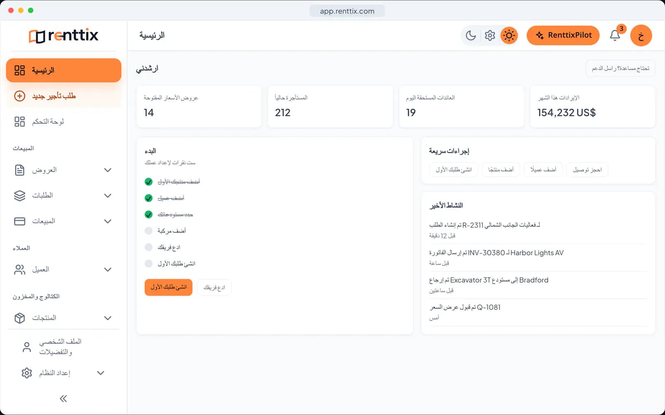Switch to dark mode moon icon
665x415 pixels.
(x=470, y=36)
